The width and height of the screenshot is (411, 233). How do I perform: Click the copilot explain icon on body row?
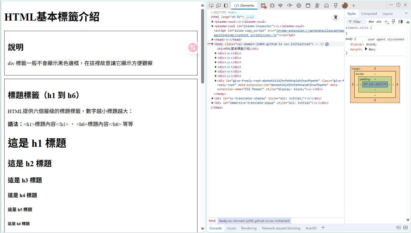tap(327, 44)
